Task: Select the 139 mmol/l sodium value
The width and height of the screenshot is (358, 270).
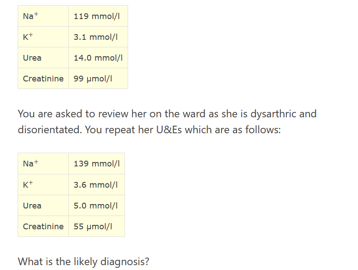Action: pos(97,163)
